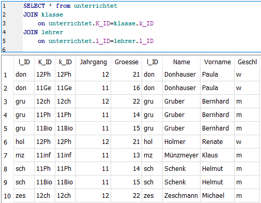Click Groesse value 16 in row 2
The height and width of the screenshot is (203, 261).
(127, 88)
